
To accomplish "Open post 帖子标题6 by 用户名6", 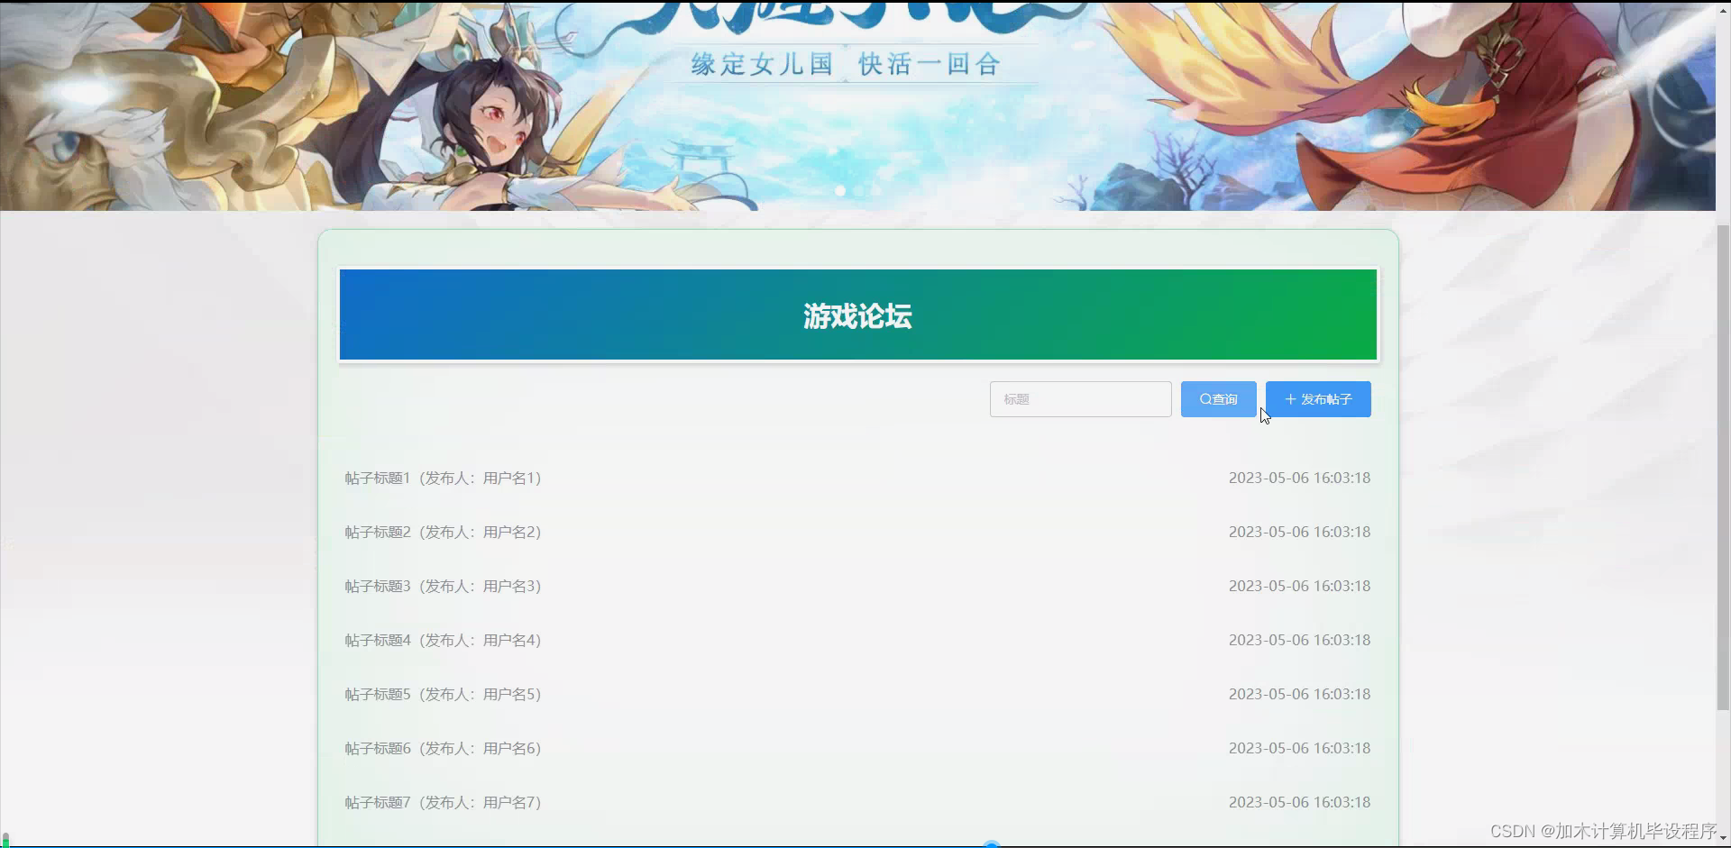I will point(442,748).
